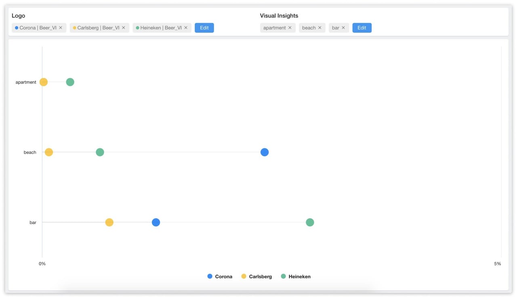
Task: Click the Edit button in the Logo section
Action: pyautogui.click(x=204, y=27)
